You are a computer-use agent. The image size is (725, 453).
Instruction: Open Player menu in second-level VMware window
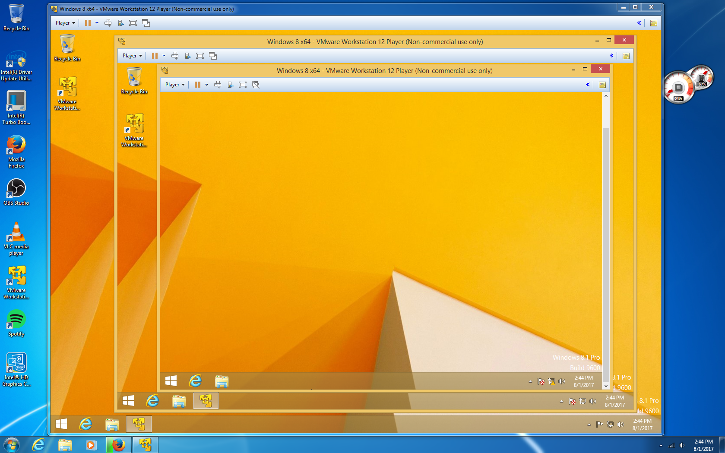click(x=132, y=56)
